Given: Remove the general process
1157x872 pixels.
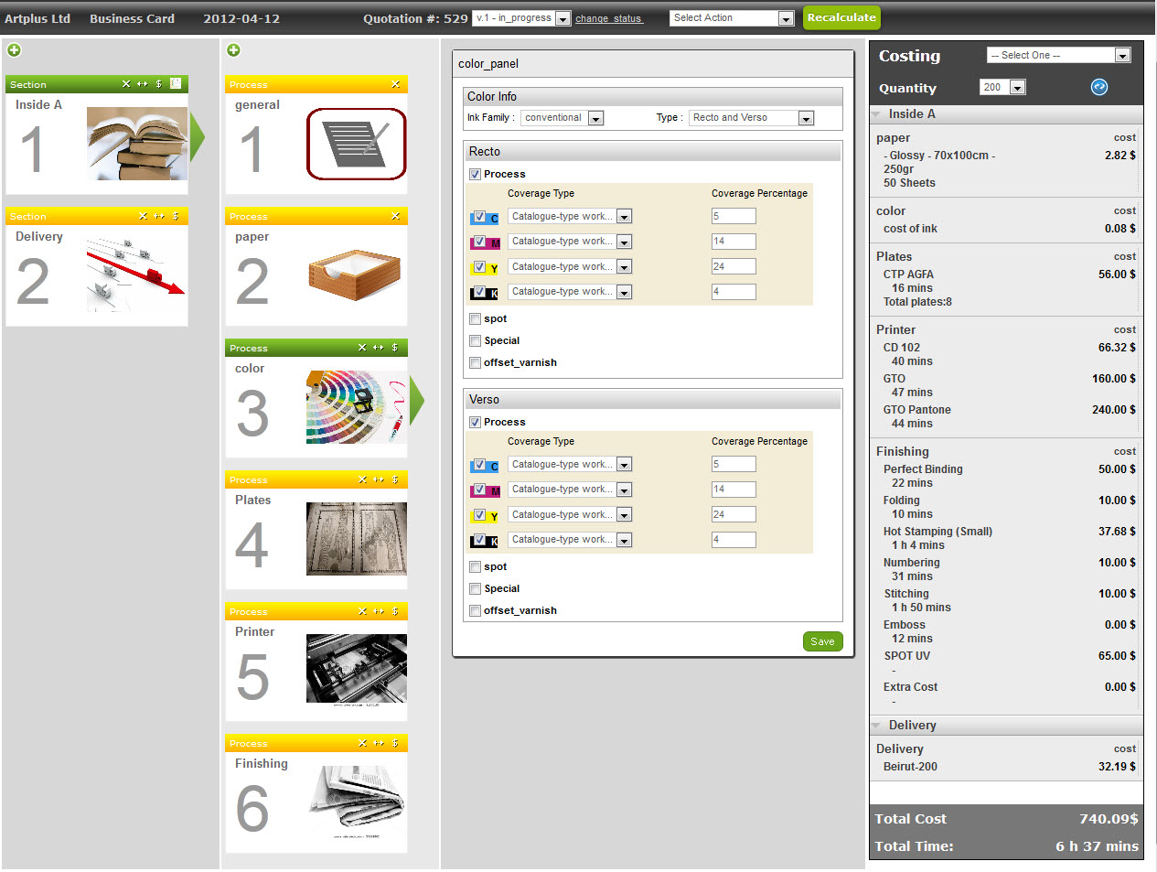Looking at the screenshot, I should [395, 84].
